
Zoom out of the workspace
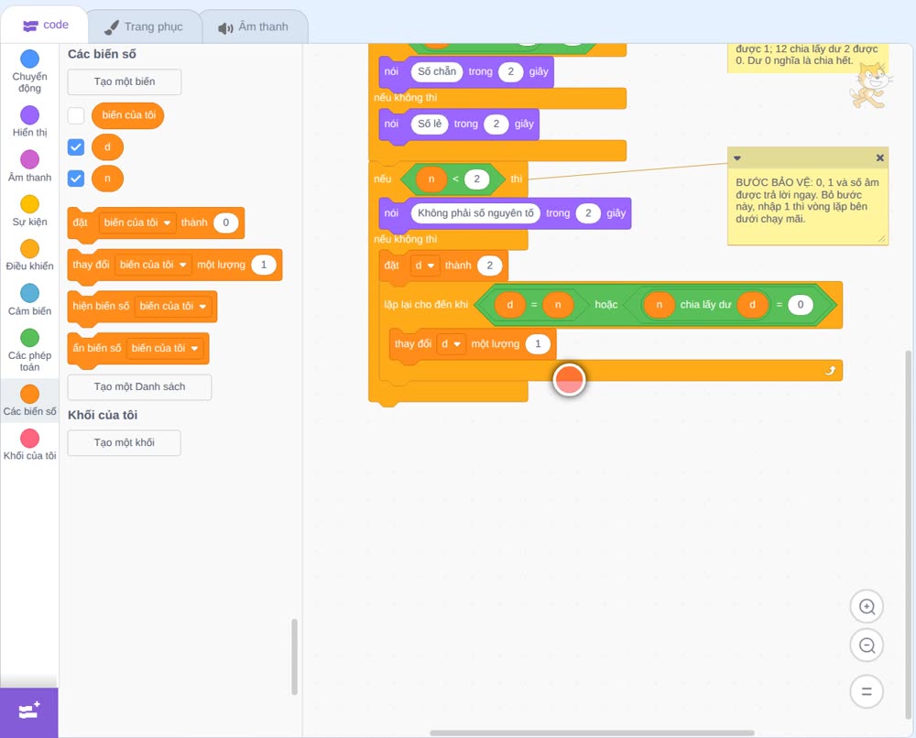pos(867,646)
